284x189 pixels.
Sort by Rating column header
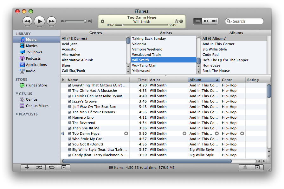(258, 80)
